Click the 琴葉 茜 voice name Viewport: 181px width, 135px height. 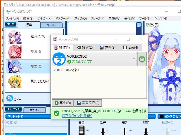pos(36,51)
